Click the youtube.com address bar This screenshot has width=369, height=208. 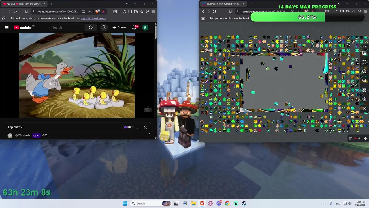58,12
